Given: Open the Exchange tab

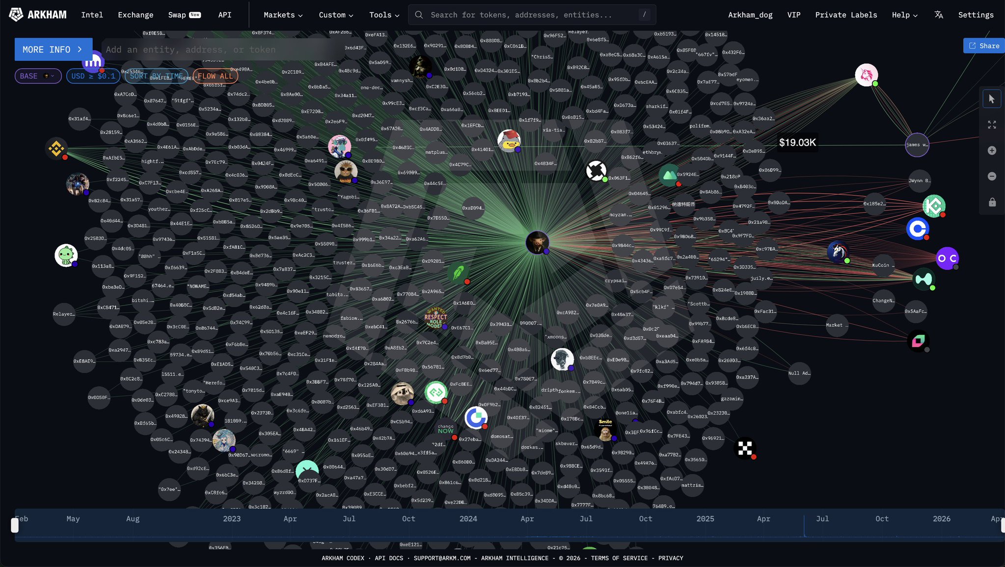Looking at the screenshot, I should (136, 15).
